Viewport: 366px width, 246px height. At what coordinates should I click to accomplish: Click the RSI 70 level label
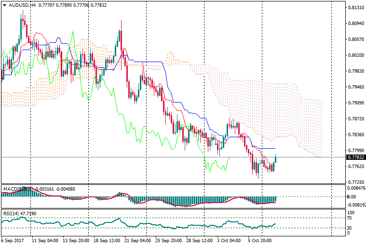click(x=350, y=218)
